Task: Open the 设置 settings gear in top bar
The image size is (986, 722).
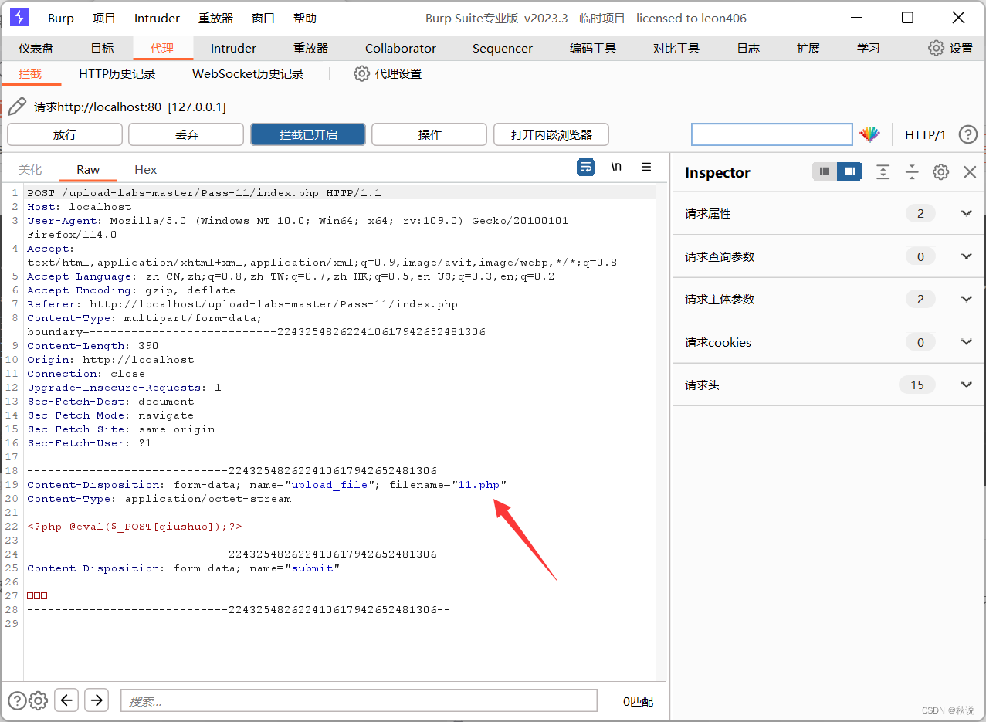Action: (x=950, y=48)
